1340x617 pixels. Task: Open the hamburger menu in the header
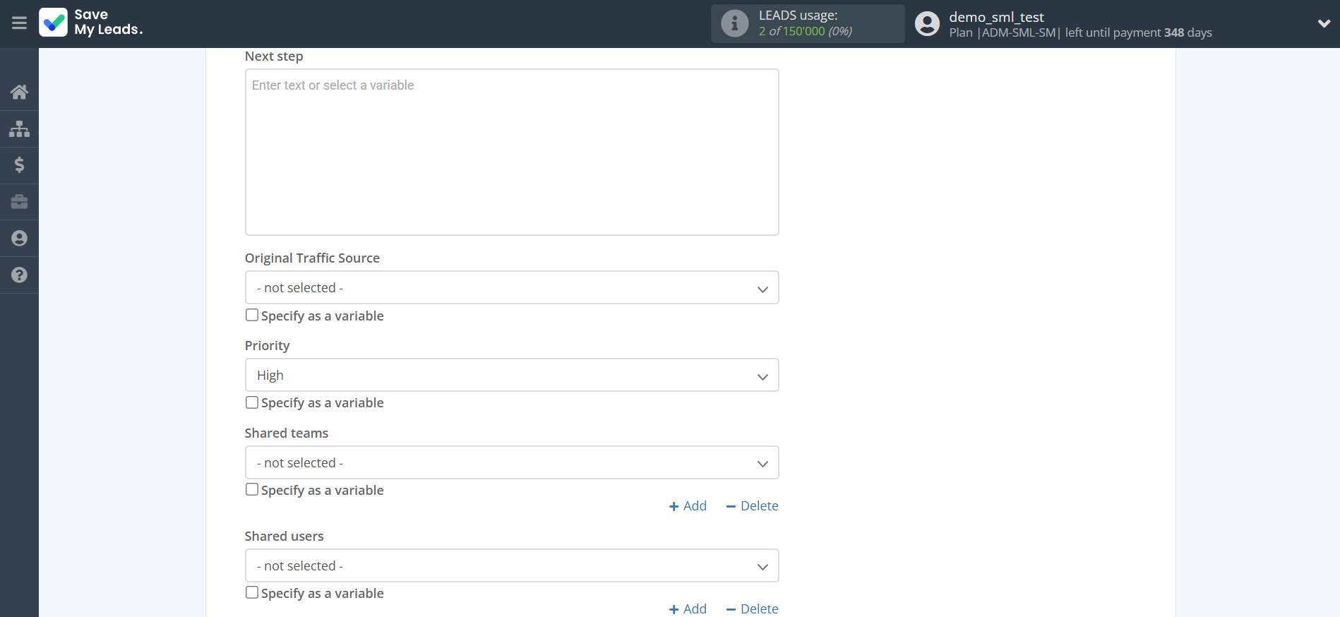pos(19,23)
